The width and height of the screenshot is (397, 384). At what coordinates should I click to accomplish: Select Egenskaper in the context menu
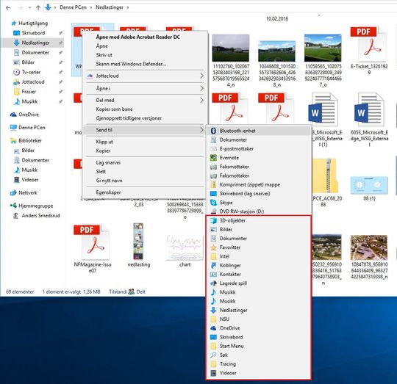tap(108, 192)
